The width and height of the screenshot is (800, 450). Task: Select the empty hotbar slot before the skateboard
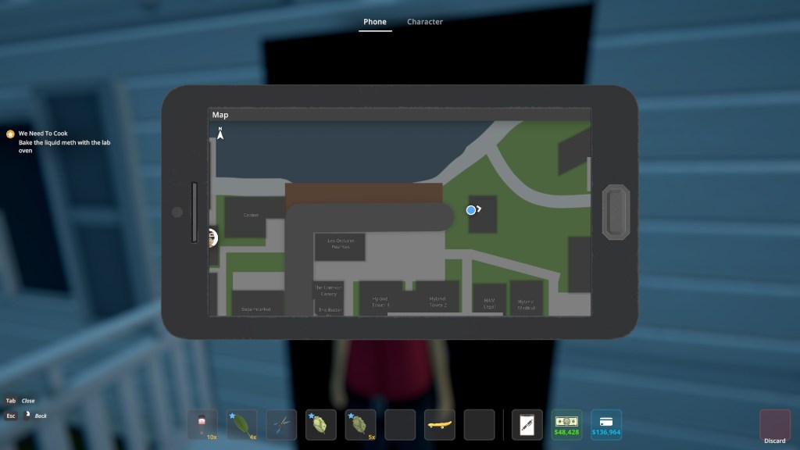pyautogui.click(x=400, y=425)
